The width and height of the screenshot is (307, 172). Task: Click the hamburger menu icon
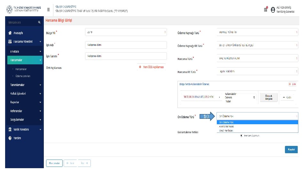click(48, 10)
